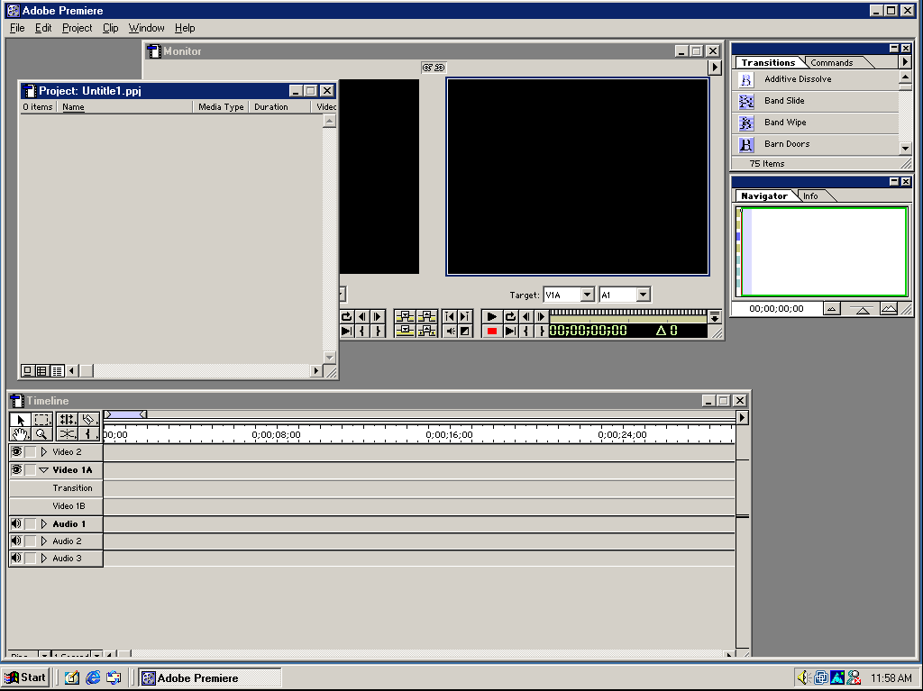Mute the Audio 2 track speaker

pyautogui.click(x=16, y=541)
